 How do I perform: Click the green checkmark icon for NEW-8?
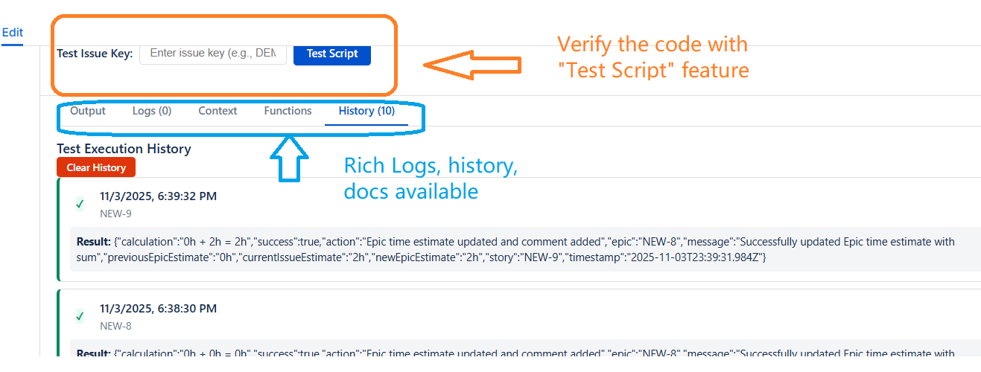click(x=80, y=316)
